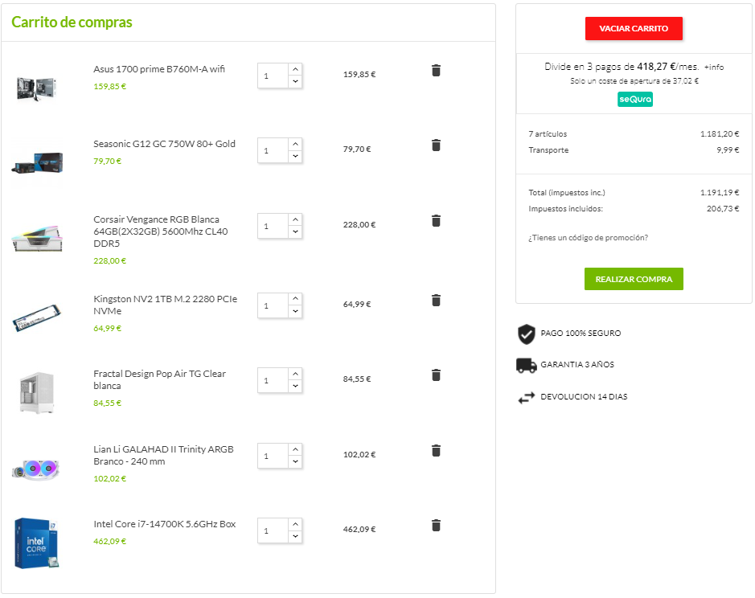The width and height of the screenshot is (755, 598).
Task: Open Fractal Design Pop Air product link
Action: click(x=159, y=379)
